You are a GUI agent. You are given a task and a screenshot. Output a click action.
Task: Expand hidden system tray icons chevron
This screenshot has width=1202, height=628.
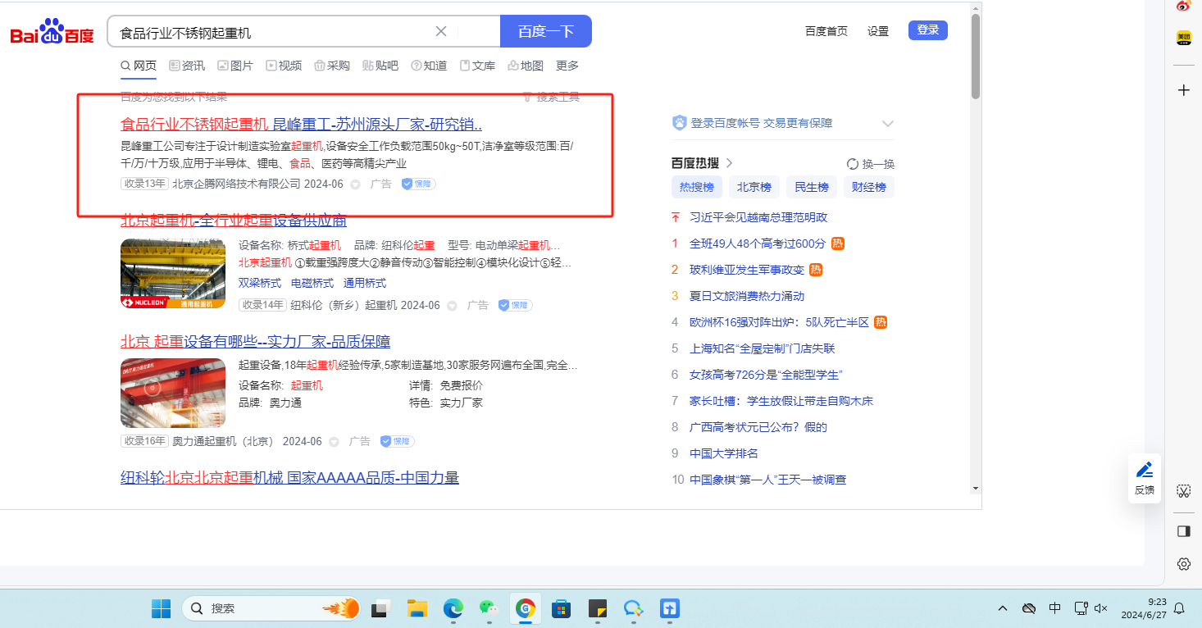pyautogui.click(x=1003, y=608)
